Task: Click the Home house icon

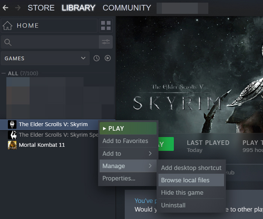Action: [7, 25]
